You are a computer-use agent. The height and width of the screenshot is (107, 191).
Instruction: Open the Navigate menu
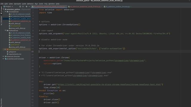17,4
